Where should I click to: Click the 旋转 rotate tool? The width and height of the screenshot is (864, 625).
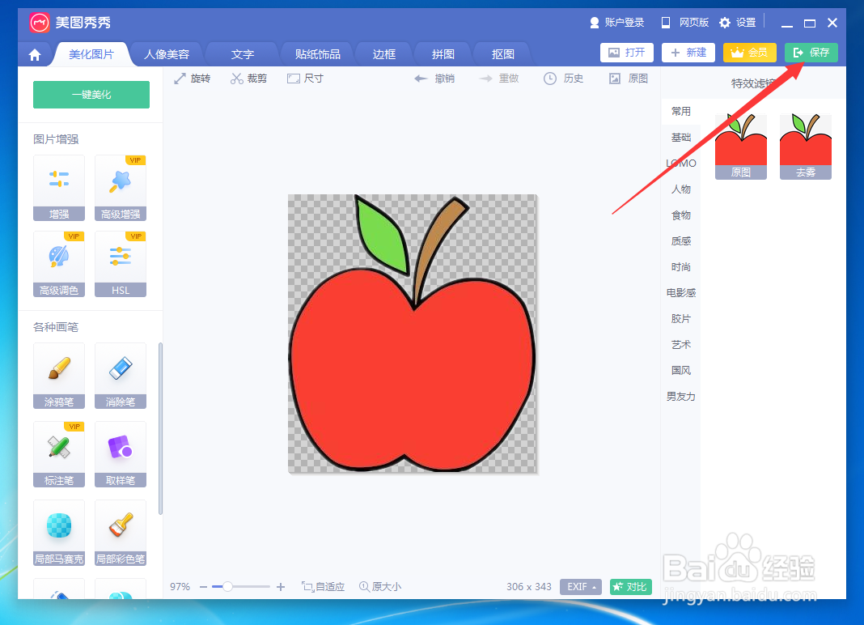pyautogui.click(x=193, y=78)
